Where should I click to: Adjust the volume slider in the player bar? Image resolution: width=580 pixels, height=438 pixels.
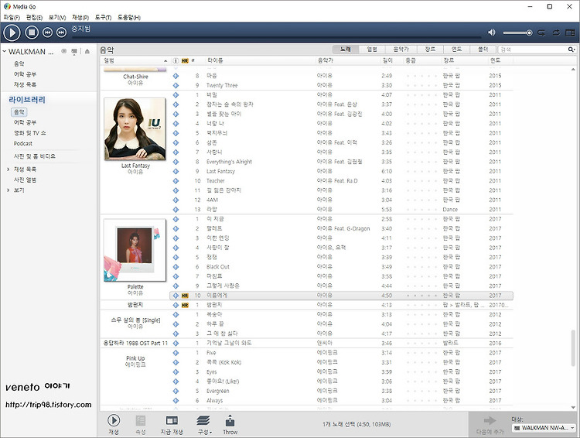click(x=517, y=33)
